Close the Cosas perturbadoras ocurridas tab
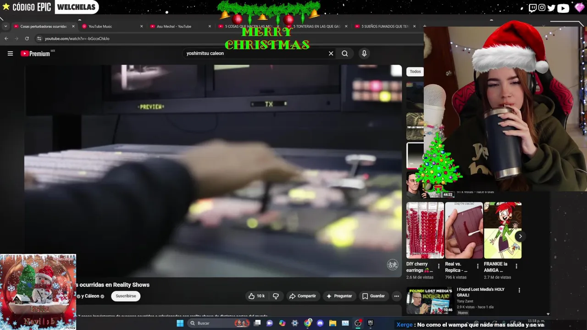Image resolution: width=587 pixels, height=330 pixels. 73,27
